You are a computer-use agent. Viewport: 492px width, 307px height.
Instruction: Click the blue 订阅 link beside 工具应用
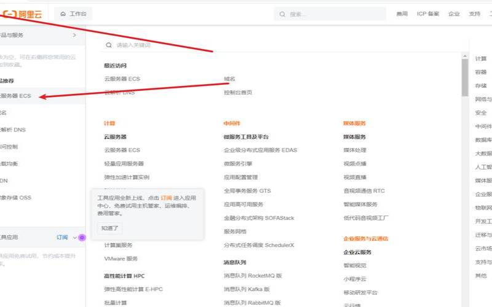[x=62, y=237]
